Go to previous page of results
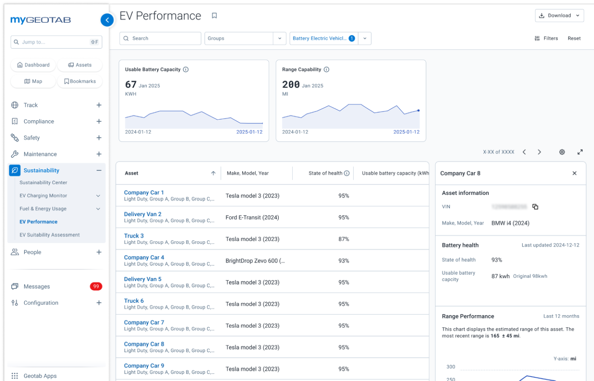 pyautogui.click(x=524, y=152)
